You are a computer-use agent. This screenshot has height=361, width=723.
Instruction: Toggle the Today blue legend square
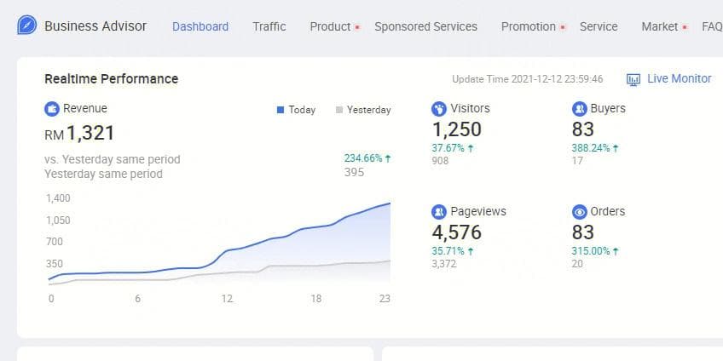(x=281, y=110)
